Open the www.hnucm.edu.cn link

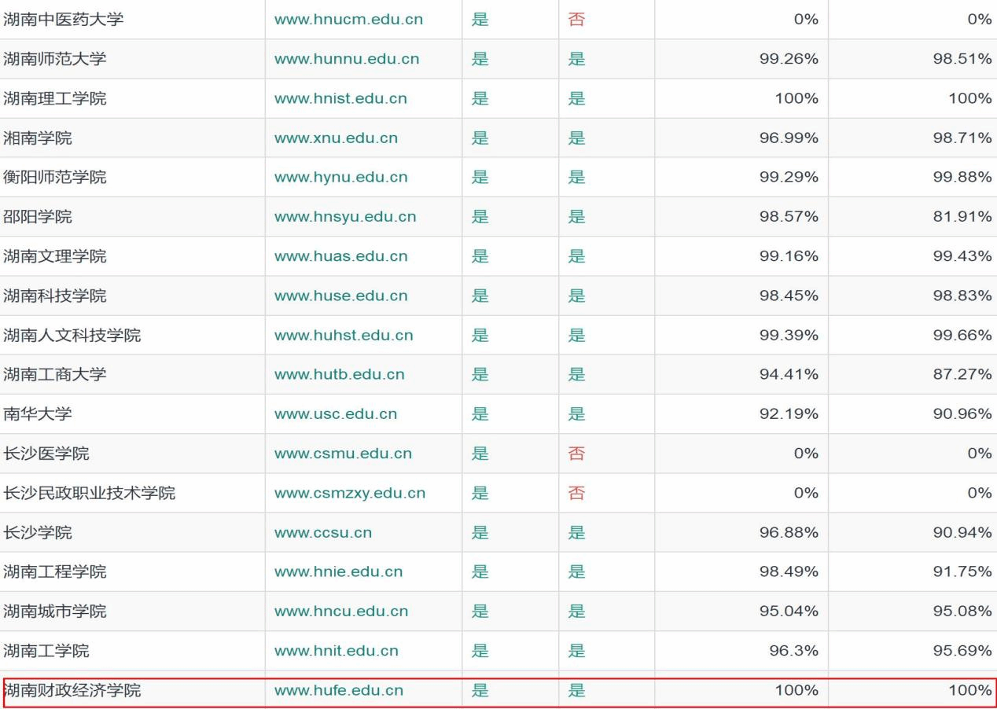click(348, 20)
